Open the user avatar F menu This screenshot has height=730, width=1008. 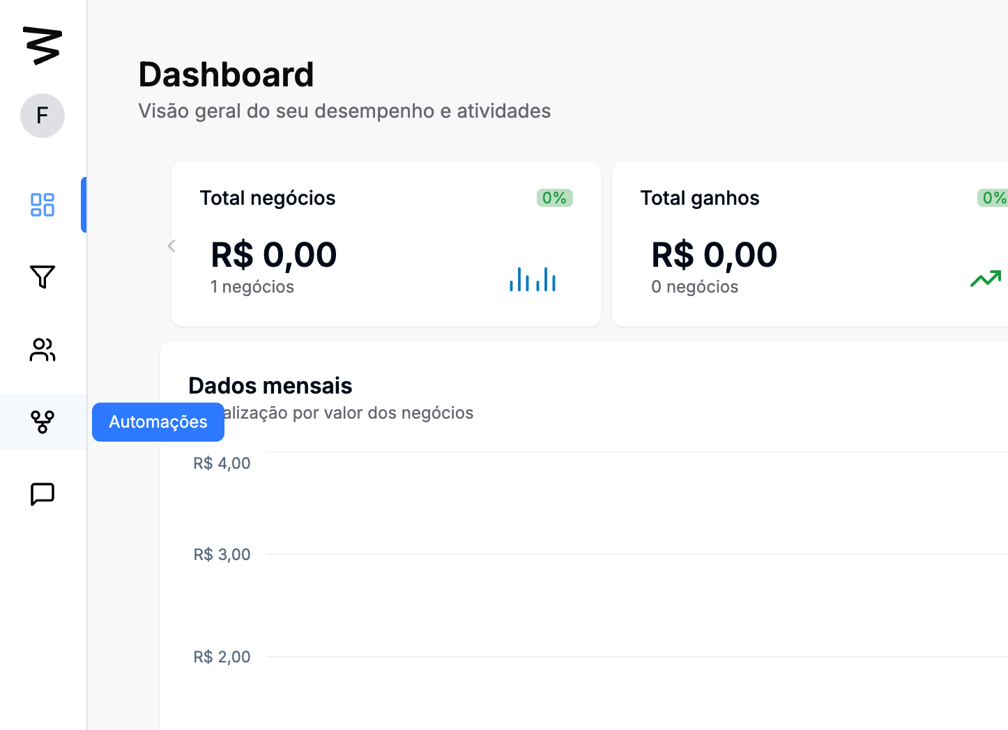point(43,116)
